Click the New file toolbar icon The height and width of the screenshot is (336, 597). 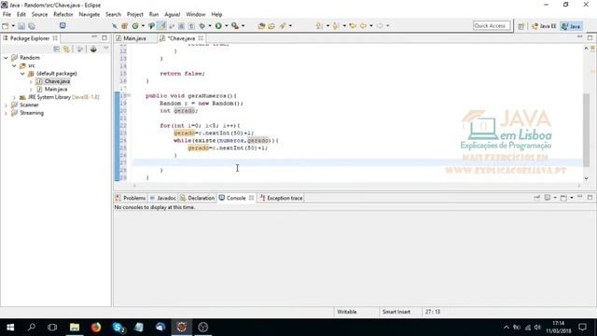pos(6,26)
